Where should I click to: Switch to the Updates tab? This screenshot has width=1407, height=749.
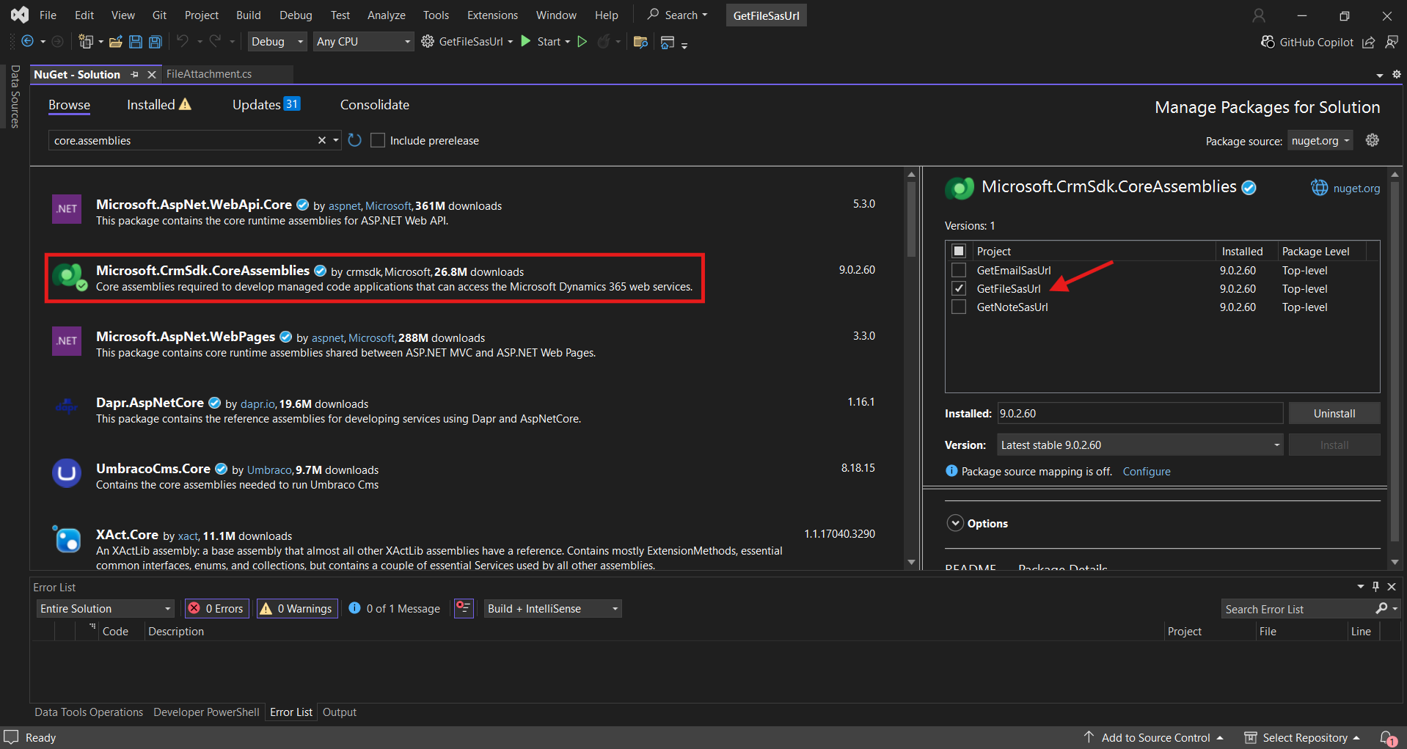pos(266,105)
